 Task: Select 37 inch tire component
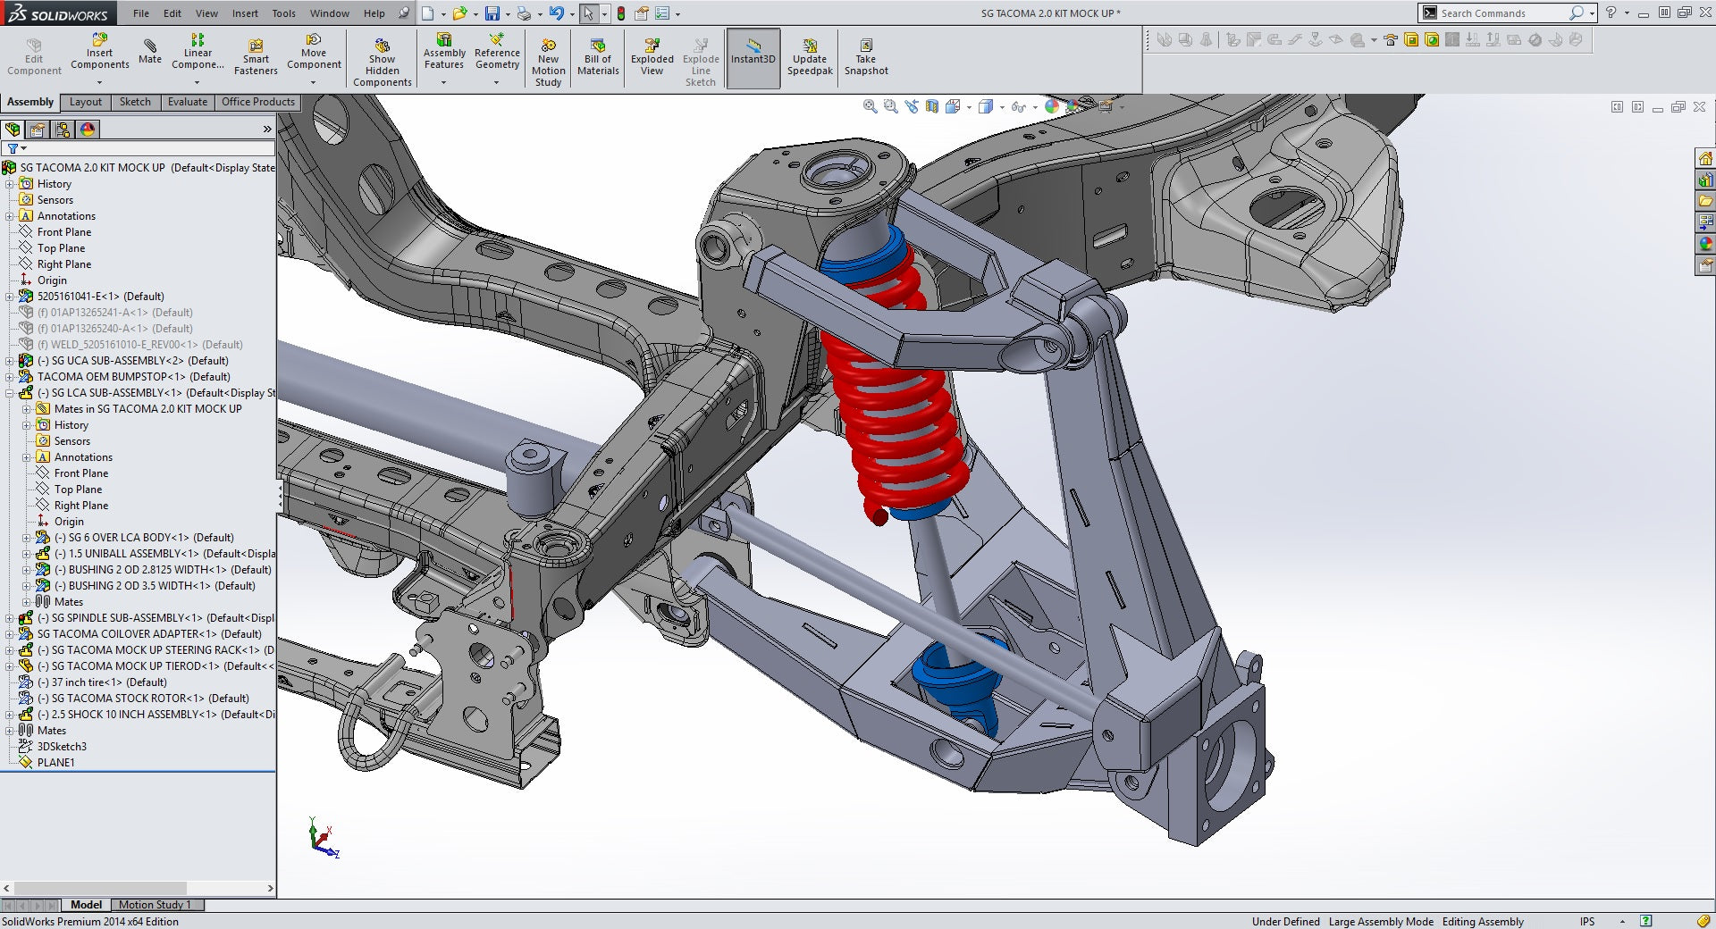[x=101, y=682]
